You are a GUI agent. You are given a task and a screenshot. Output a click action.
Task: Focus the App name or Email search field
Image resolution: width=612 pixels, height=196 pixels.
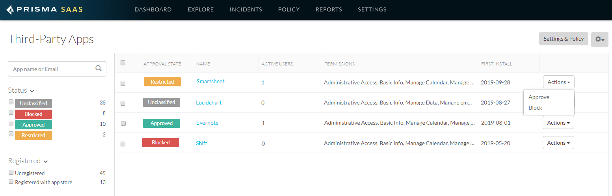[51, 69]
